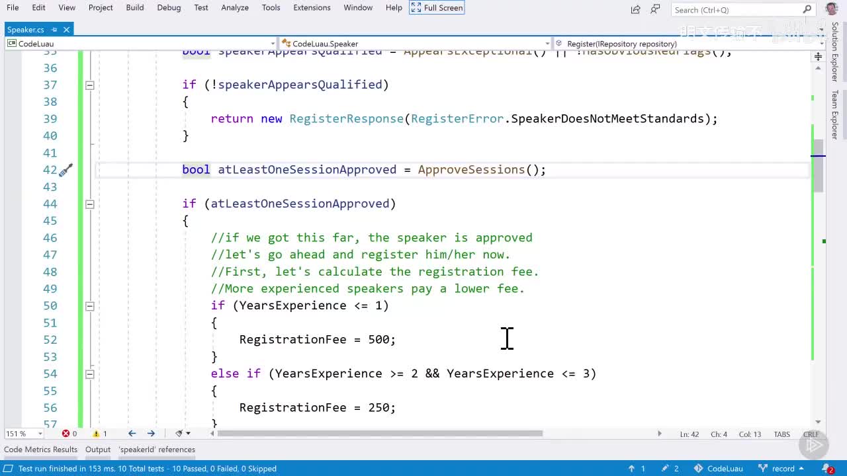Open the code cleanup broom dropdown
Viewport: 847px width, 476px height.
183,434
